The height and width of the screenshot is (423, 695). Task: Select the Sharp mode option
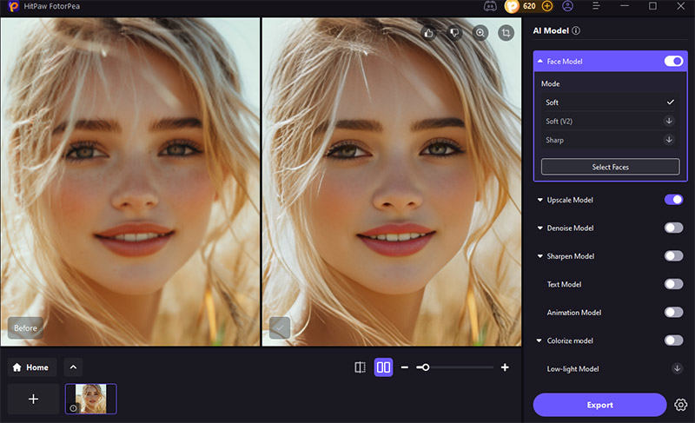pyautogui.click(x=610, y=140)
